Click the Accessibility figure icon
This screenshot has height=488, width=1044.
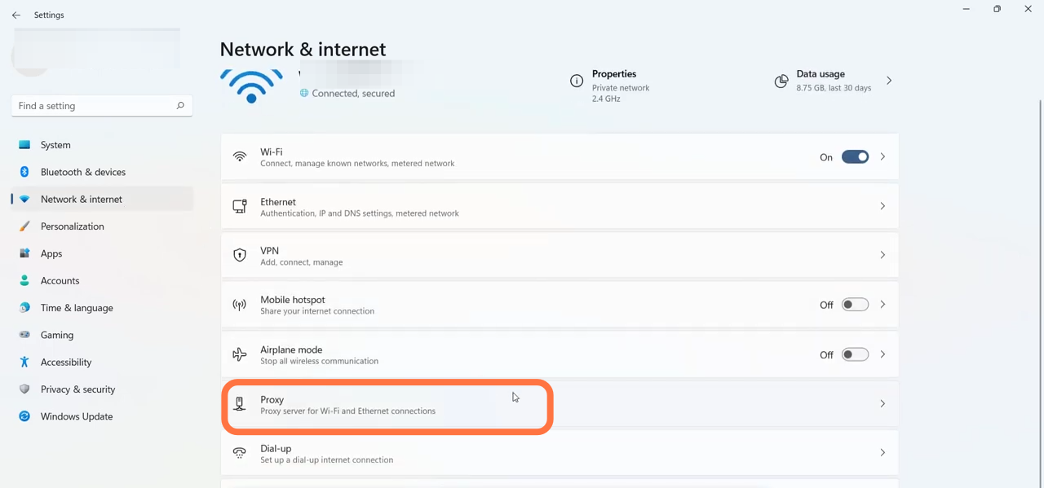pos(24,362)
